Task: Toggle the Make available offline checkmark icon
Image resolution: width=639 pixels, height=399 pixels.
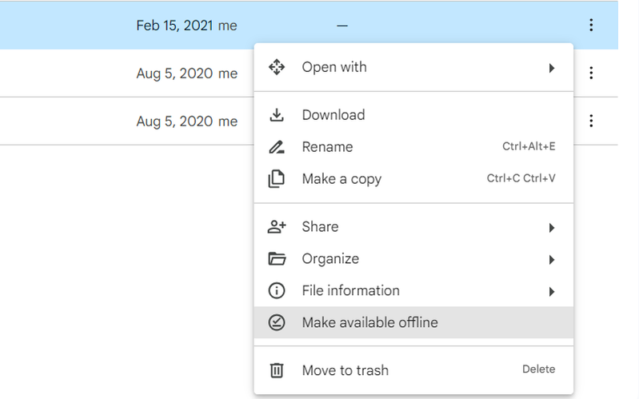Action: click(x=276, y=323)
